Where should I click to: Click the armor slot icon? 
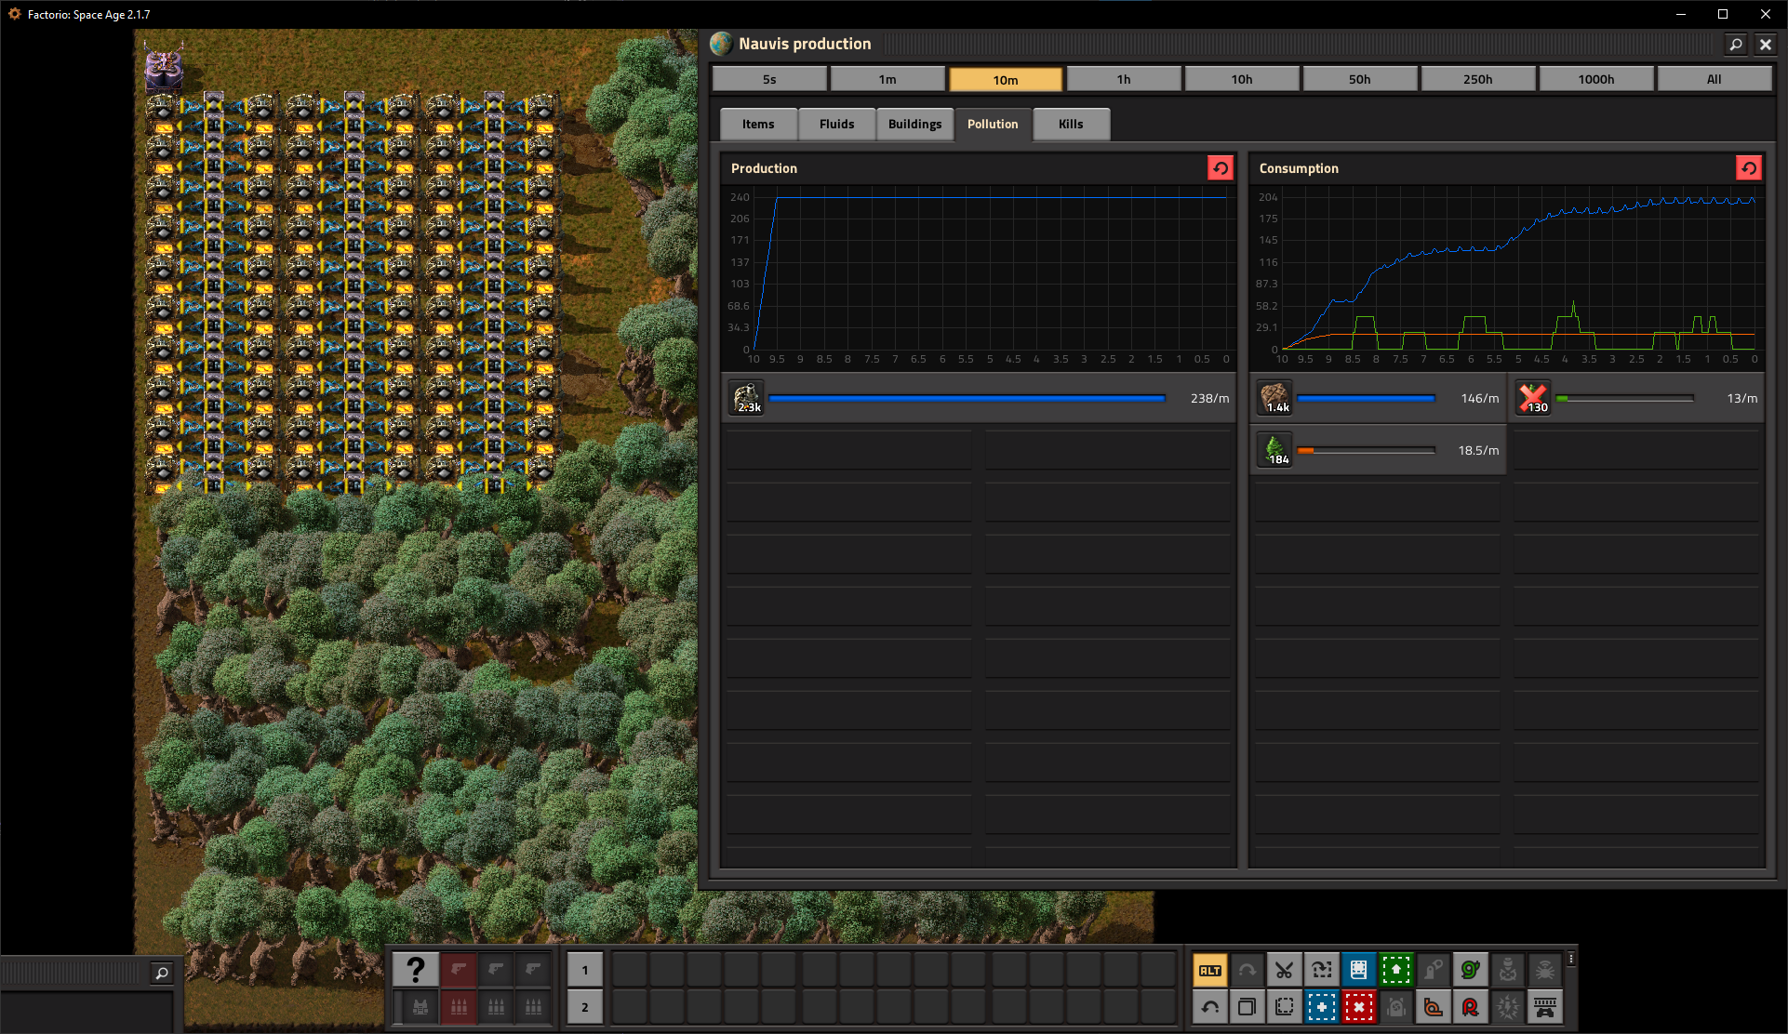click(420, 1007)
